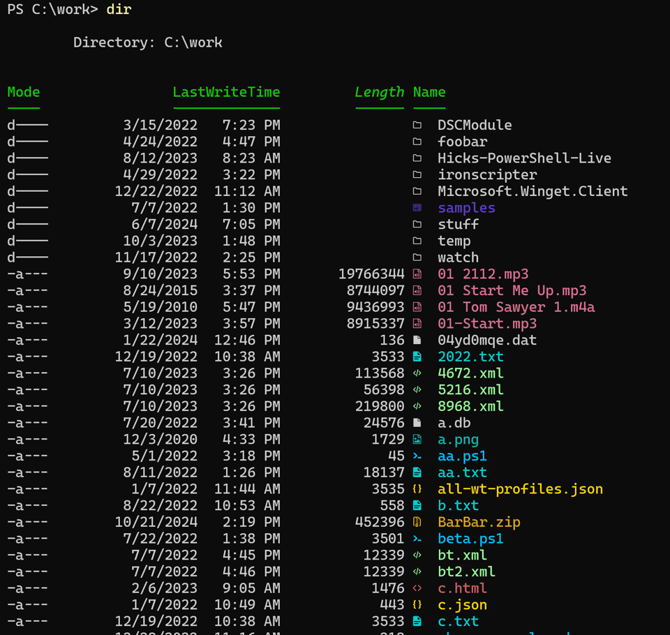
Task: Click the audio icon next to 01 Start Me Up.mp3
Action: 417,290
